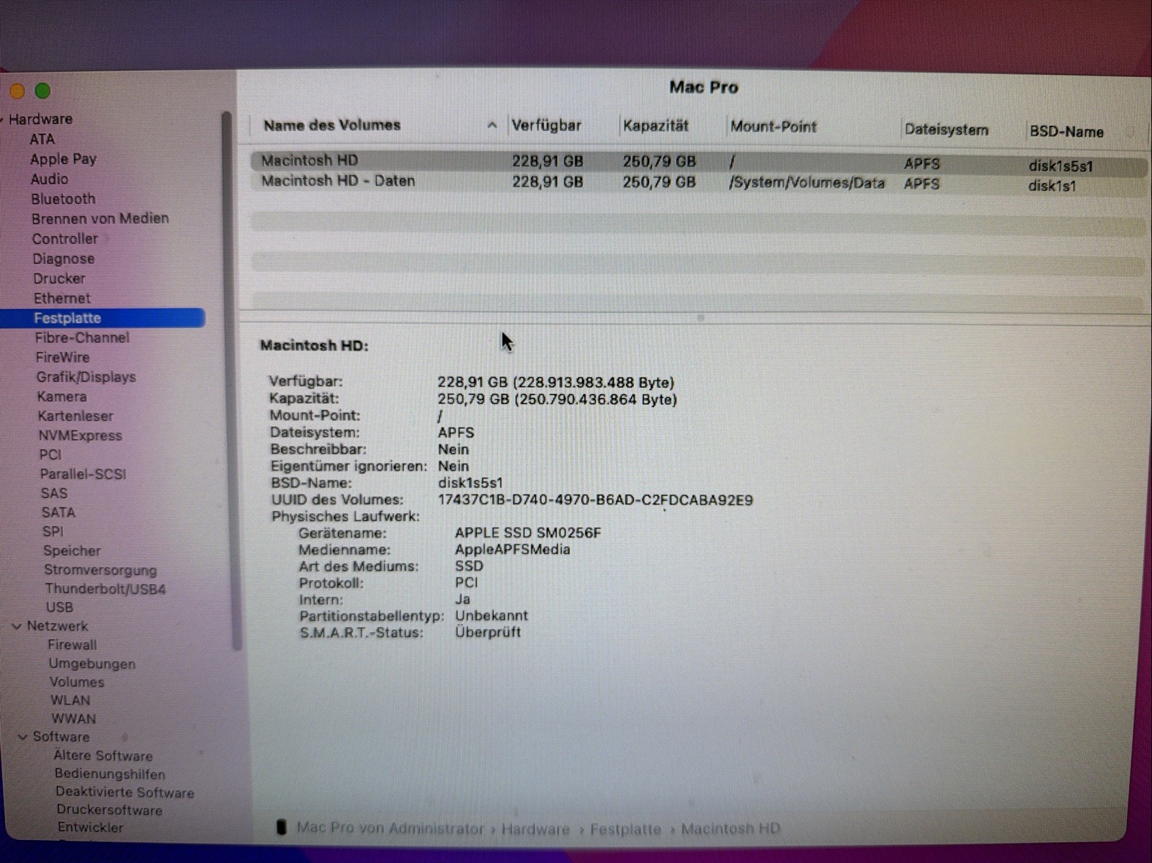Select the Software category label
This screenshot has height=863, width=1152.
(x=61, y=736)
